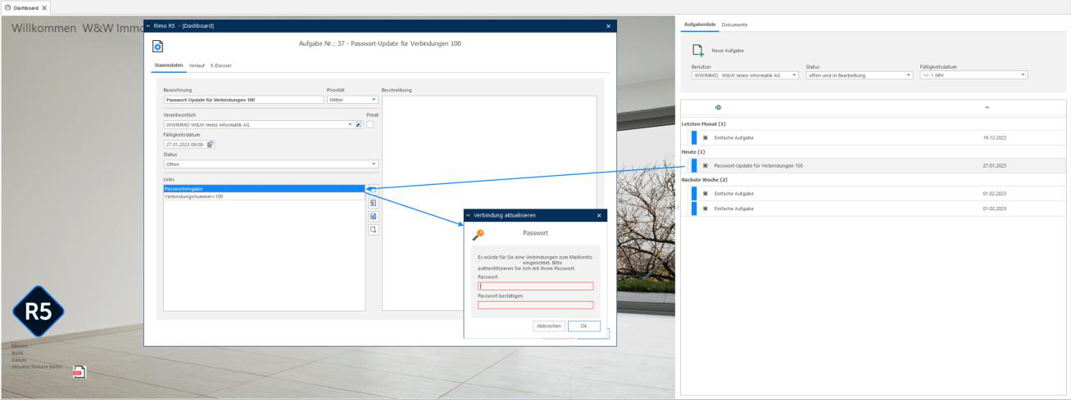Open the release notes PDF icon
1071x400 pixels.
(x=79, y=372)
